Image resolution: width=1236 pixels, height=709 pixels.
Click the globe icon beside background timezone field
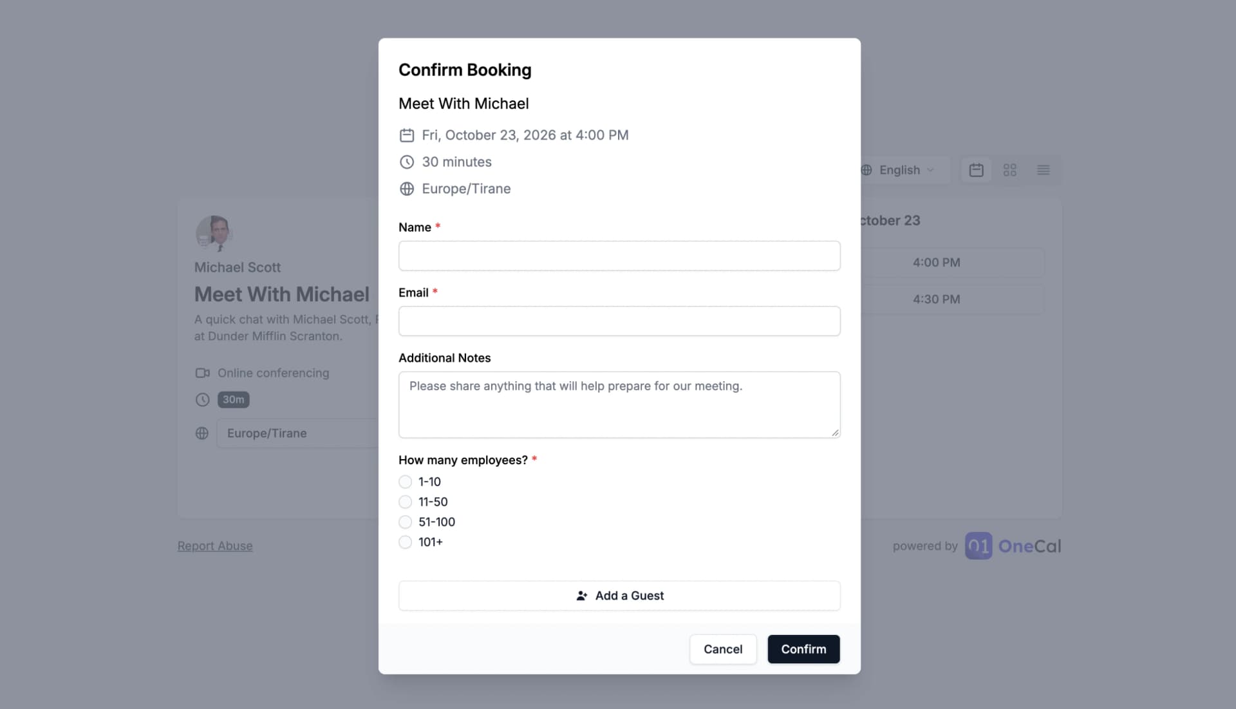click(201, 433)
